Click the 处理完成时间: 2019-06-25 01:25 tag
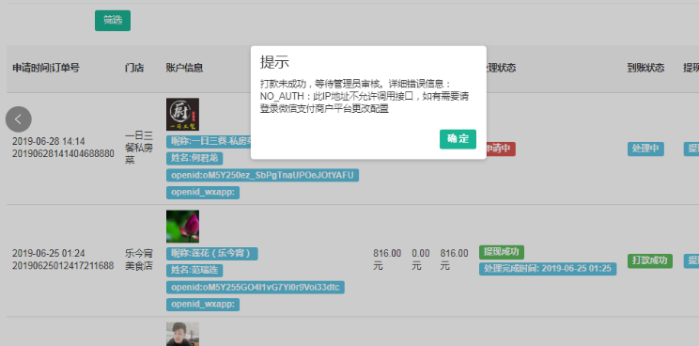 548,269
